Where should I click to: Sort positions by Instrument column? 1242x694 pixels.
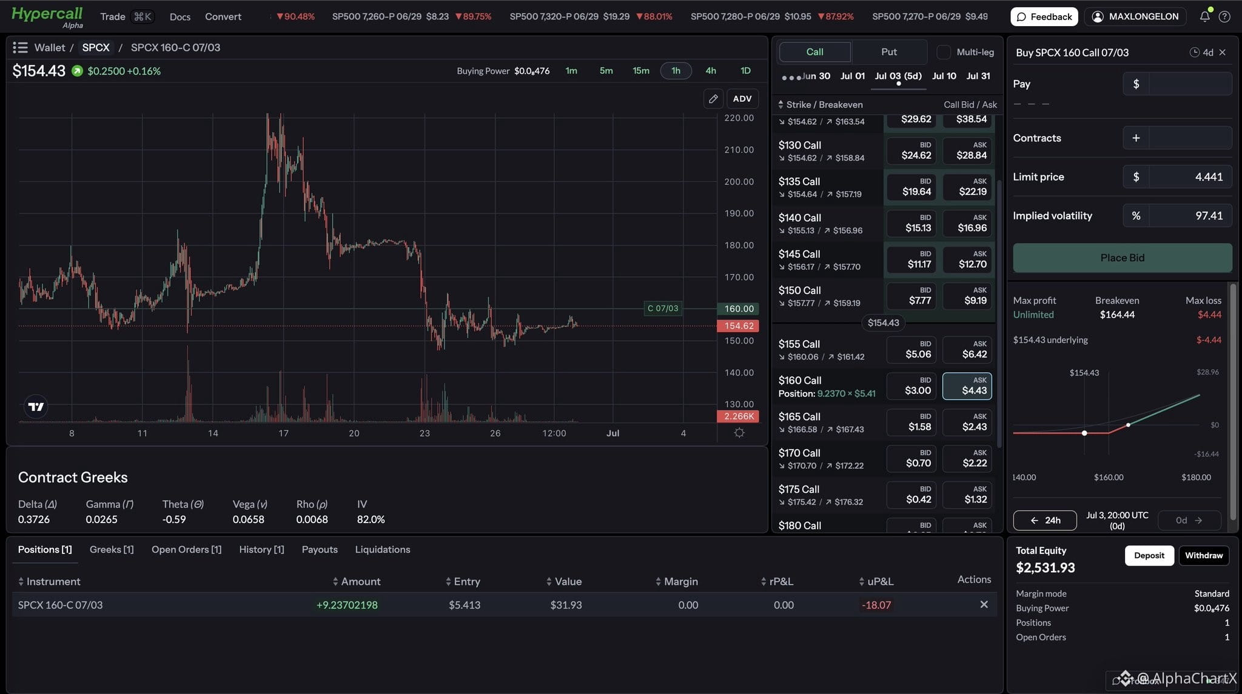pos(49,581)
